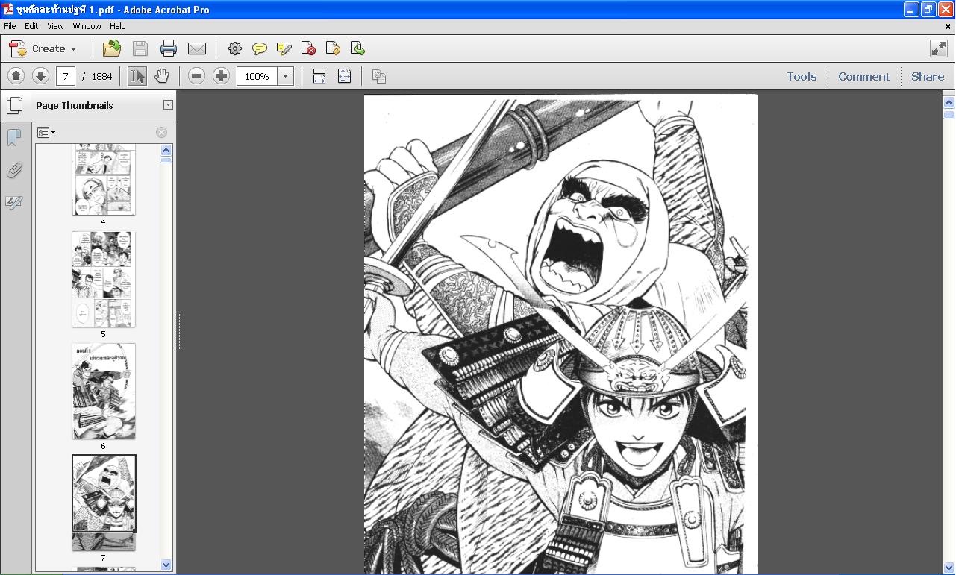
Task: Switch to read mode with expand icon
Action: 939,48
